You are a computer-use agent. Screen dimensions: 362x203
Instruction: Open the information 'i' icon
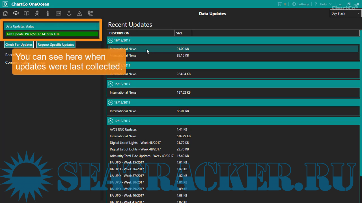[x=48, y=13]
